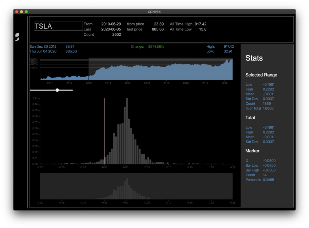Click the All Time High value 917.42

pos(200,24)
